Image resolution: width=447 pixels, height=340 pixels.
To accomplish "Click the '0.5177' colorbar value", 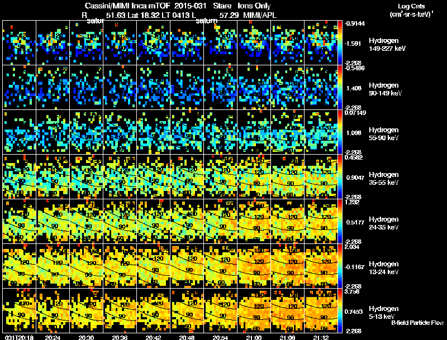I will pyautogui.click(x=355, y=222).
